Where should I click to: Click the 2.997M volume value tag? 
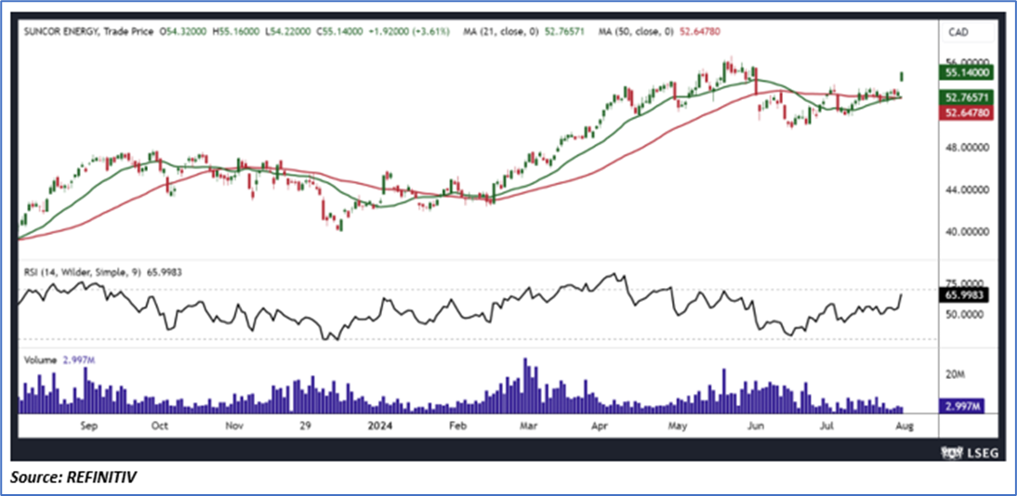[x=962, y=406]
